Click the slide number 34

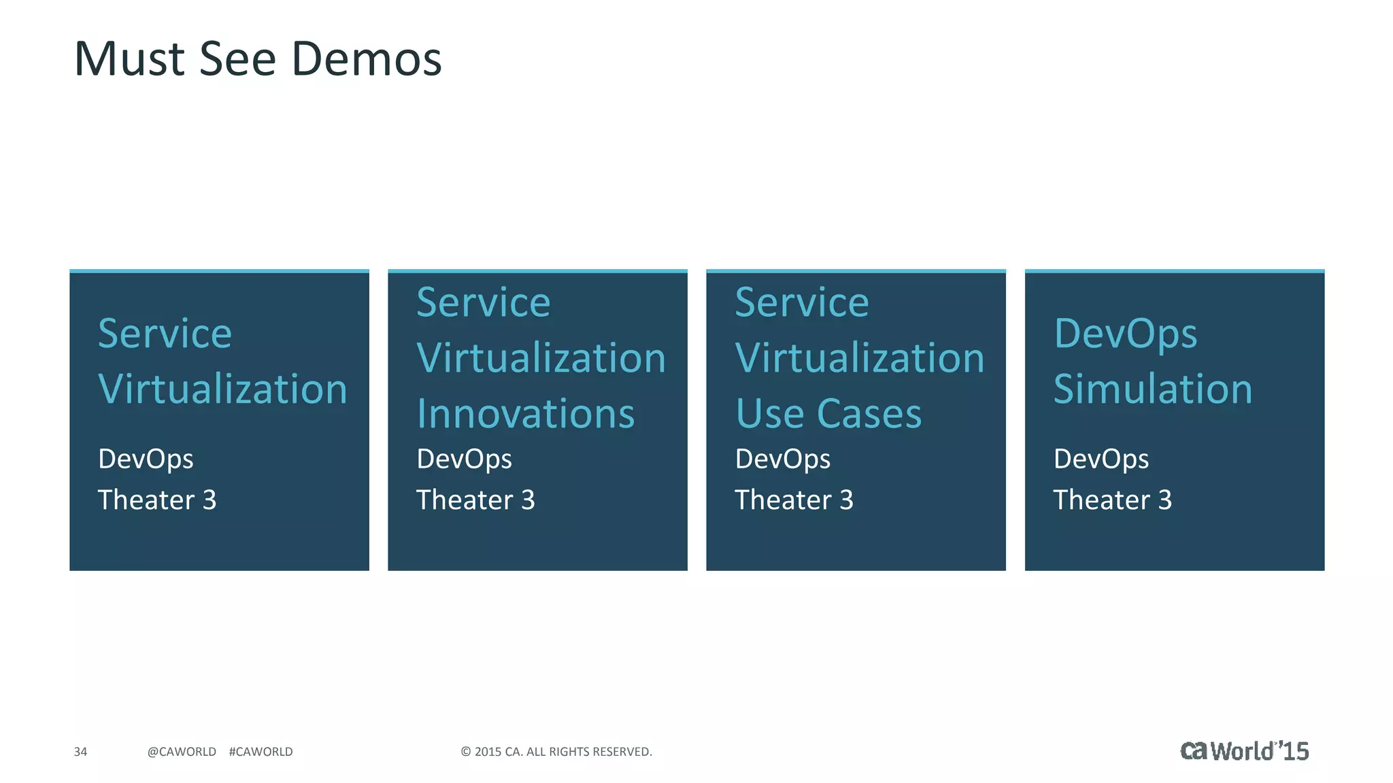[80, 752]
